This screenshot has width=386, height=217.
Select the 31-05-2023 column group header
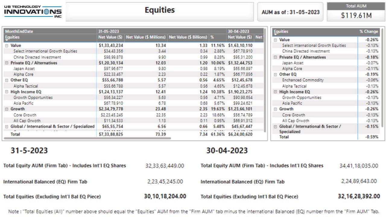(x=108, y=31)
